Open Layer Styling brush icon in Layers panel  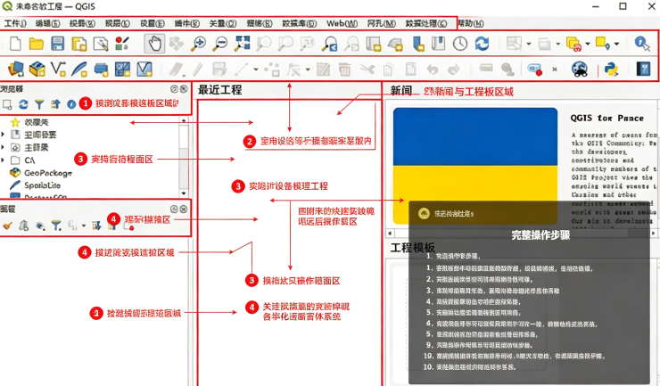pyautogui.click(x=7, y=226)
